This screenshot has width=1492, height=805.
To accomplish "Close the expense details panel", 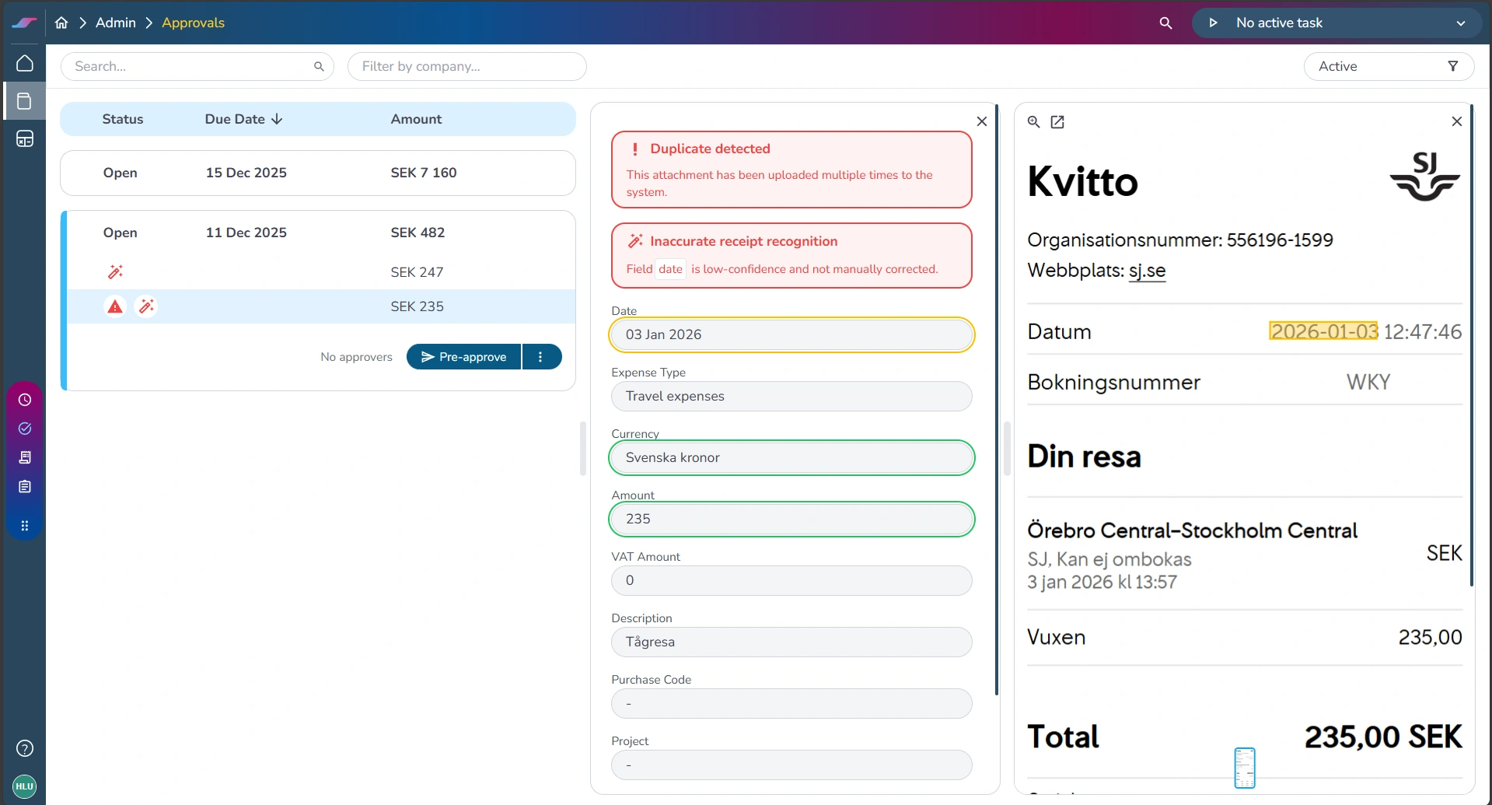I will pyautogui.click(x=981, y=121).
